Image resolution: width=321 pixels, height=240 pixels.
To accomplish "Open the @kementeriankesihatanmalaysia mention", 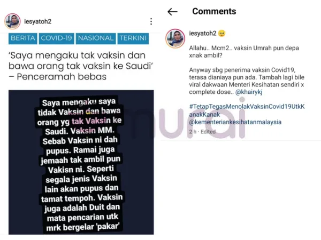I will [x=235, y=122].
